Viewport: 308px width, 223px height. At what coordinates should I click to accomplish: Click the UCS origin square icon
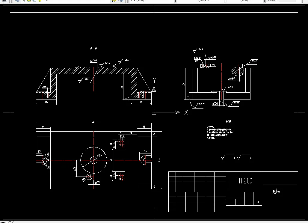point(154,112)
